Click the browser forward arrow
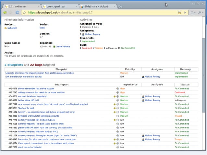This screenshot has width=207, height=155. coord(10,13)
